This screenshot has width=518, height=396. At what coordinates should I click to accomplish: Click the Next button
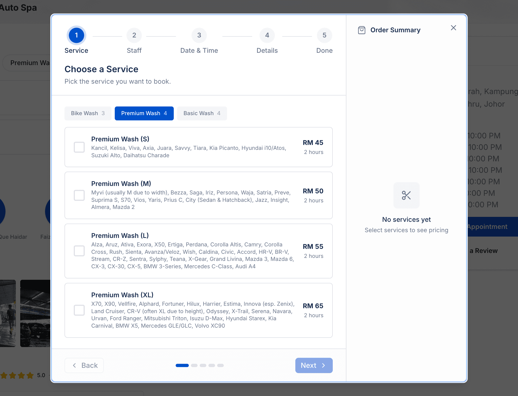click(x=314, y=365)
